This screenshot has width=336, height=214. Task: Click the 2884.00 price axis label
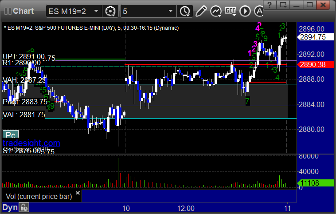[x=311, y=104]
